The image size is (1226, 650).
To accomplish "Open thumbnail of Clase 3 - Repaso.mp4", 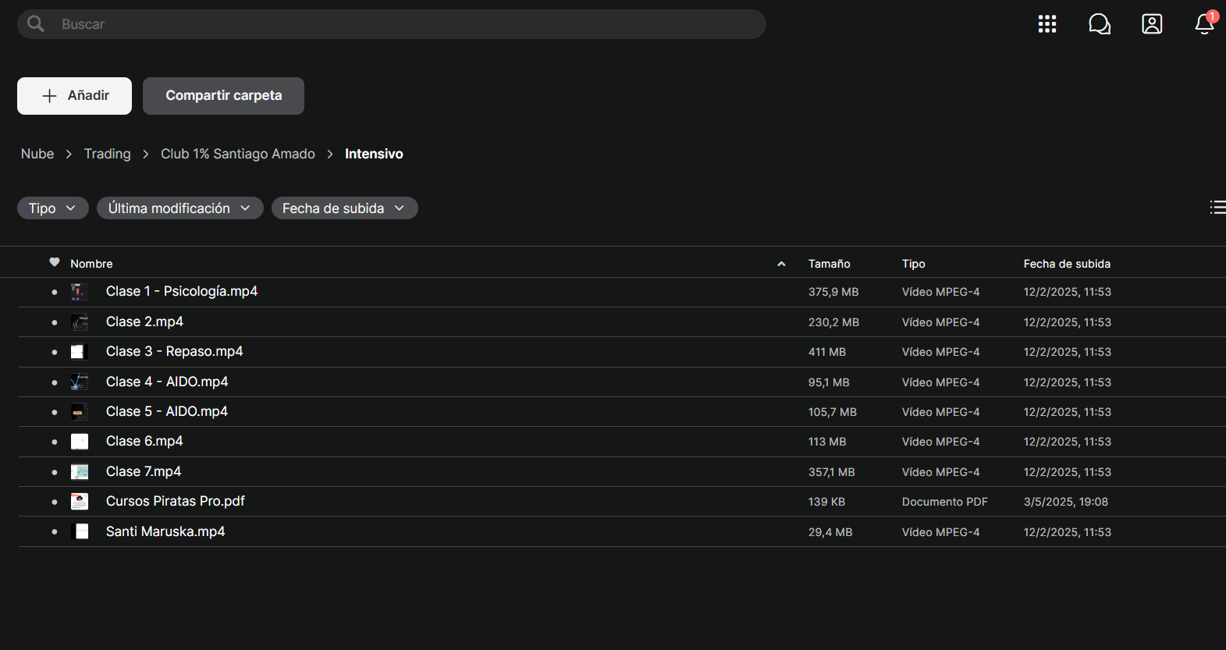I will (80, 352).
